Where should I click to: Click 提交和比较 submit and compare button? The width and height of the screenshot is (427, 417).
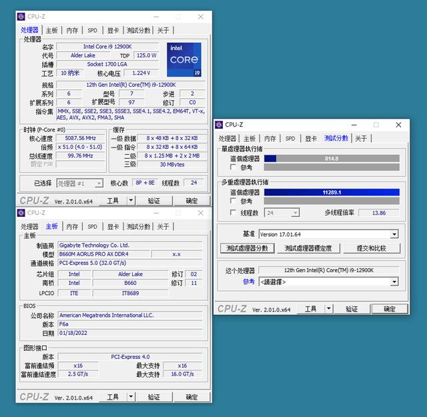click(372, 248)
